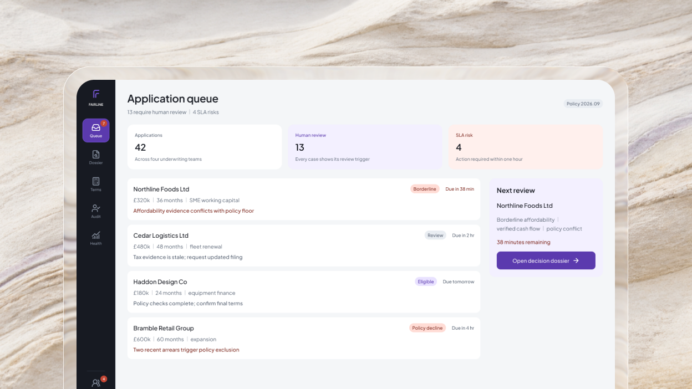The width and height of the screenshot is (692, 389).
Task: Click the '£320k' amount for Northline Foods
Action: click(x=141, y=201)
